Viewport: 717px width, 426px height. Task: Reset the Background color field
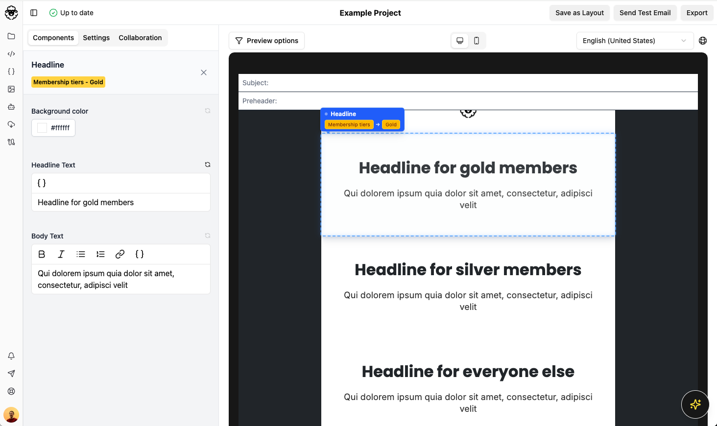[208, 111]
